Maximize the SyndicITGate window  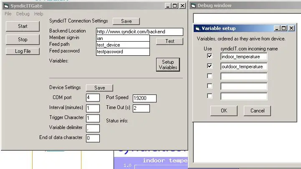[175, 6]
